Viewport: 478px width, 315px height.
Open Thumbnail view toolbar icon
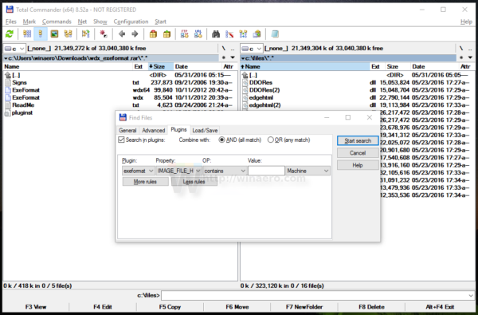54,33
